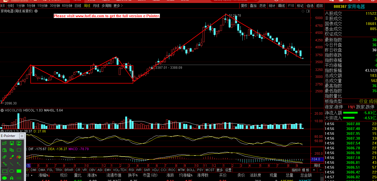Select the arrow drawing tool in E-Pointer
The height and width of the screenshot is (181, 377).
(19, 164)
